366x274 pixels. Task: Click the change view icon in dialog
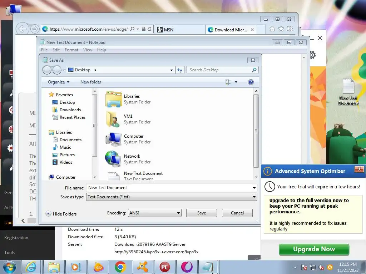coord(228,82)
